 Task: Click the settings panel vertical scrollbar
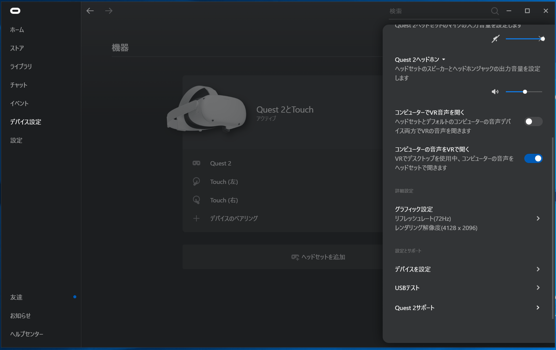point(552,228)
